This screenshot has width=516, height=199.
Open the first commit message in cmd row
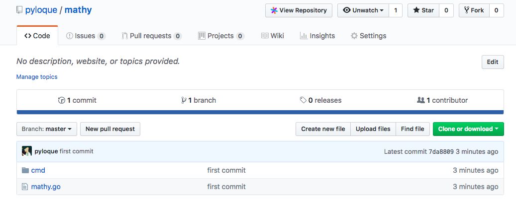point(226,170)
